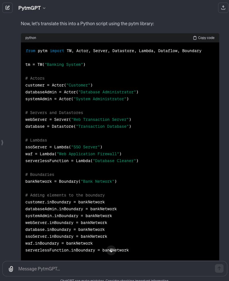The height and width of the screenshot is (281, 229).
Task: Select the line tm = TM("Banking System")
Action: coord(55,64)
